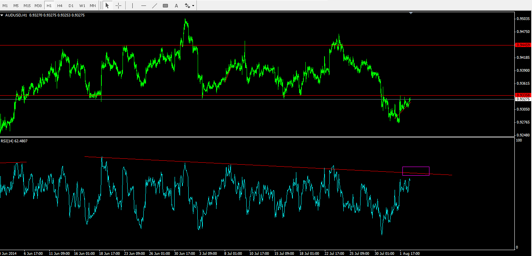The image size is (532, 256).
Task: Click the 18 Jul 01:00 time label
Action: 310,253
